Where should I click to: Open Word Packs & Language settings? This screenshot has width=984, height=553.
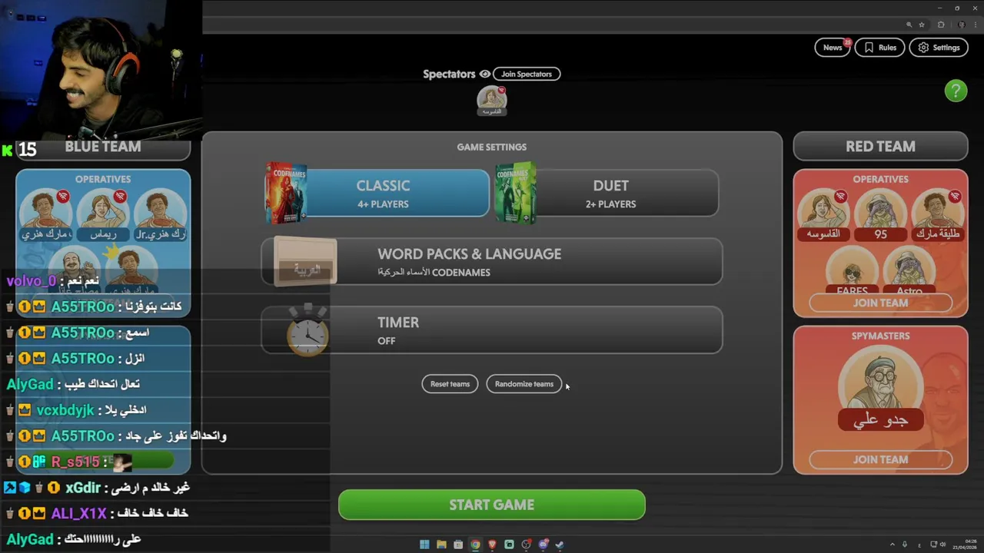pos(492,262)
